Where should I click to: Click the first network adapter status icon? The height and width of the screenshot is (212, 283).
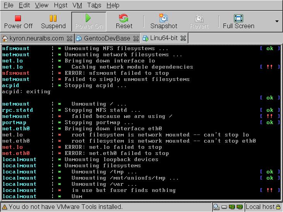click(232, 207)
